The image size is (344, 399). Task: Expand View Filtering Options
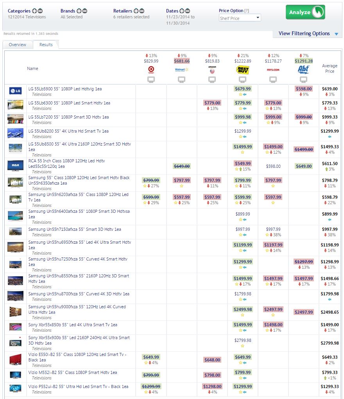[308, 33]
